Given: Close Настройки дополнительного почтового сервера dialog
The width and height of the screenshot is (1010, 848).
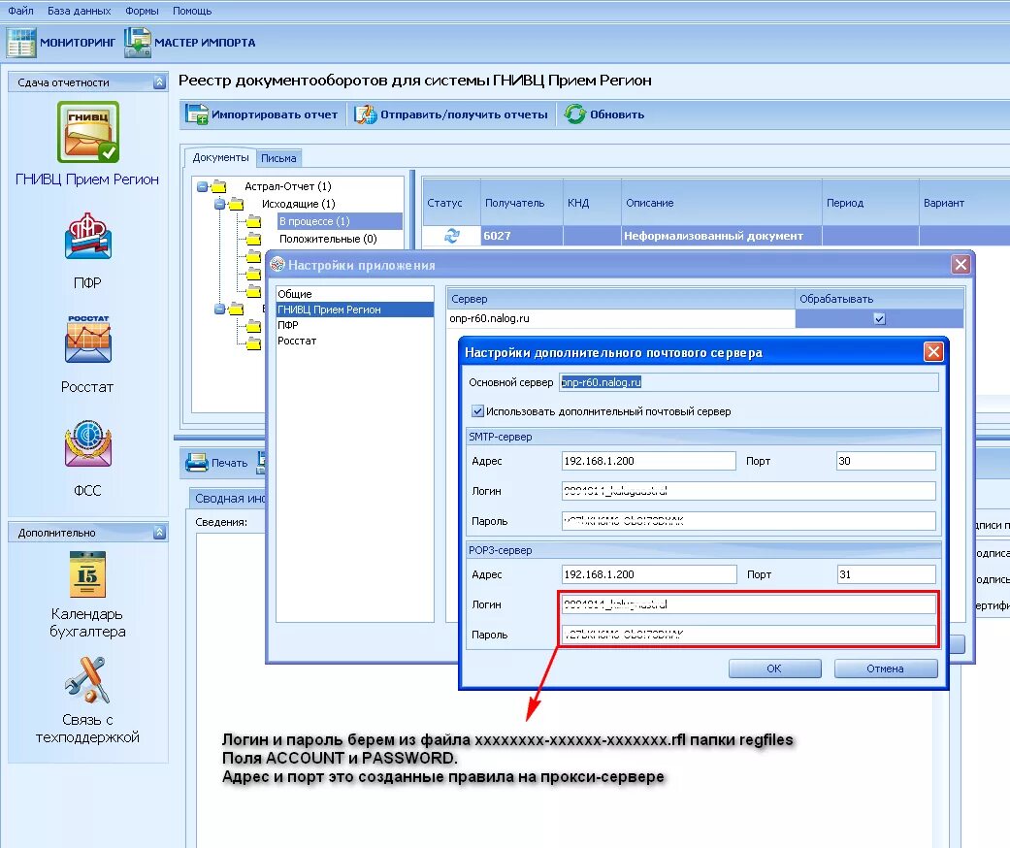Looking at the screenshot, I should [x=933, y=352].
